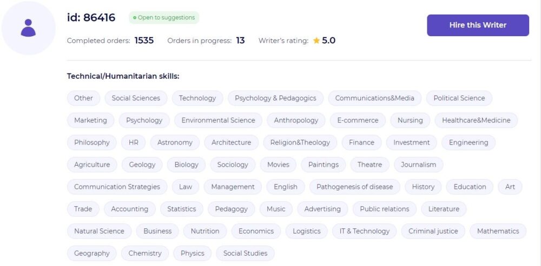Click the HR skill tag
The image size is (541, 266).
tap(133, 142)
